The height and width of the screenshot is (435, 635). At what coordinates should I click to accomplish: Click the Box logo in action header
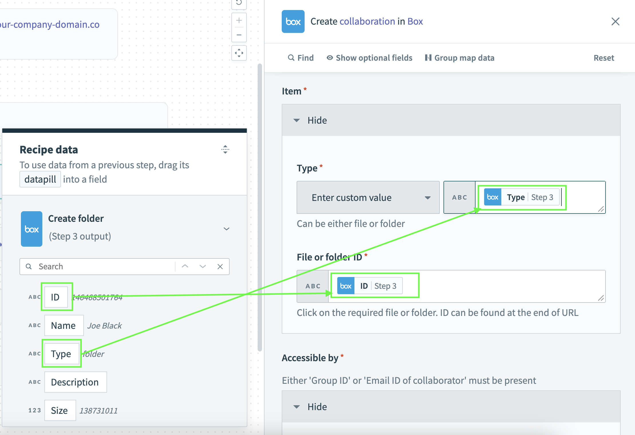click(293, 21)
